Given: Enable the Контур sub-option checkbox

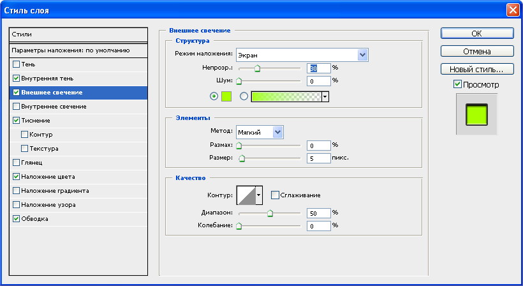Looking at the screenshot, I should [24, 134].
